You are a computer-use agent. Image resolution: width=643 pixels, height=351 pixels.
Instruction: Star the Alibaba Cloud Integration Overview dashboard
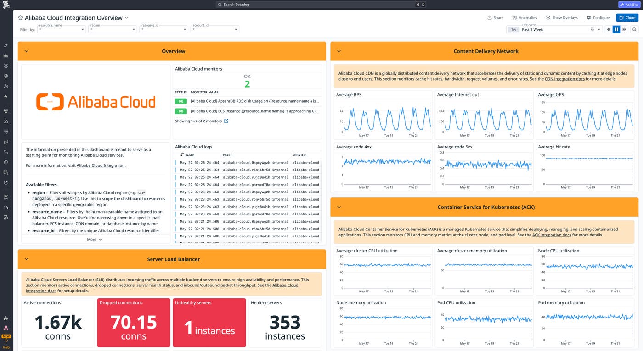(x=20, y=18)
